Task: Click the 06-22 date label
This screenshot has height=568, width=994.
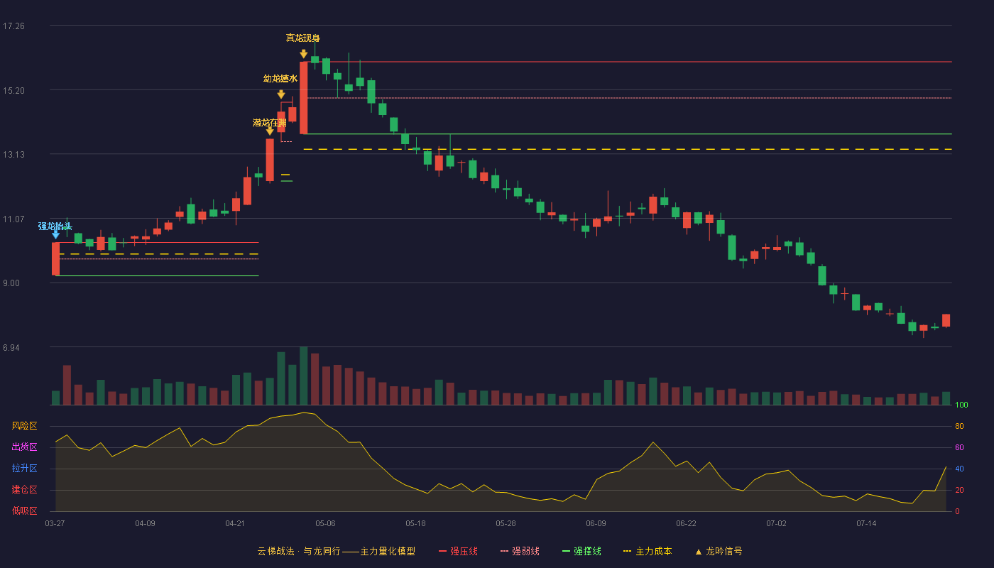Action: tap(686, 523)
